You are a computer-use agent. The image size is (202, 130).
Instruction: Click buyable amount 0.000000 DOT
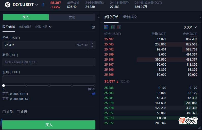tap(20, 99)
